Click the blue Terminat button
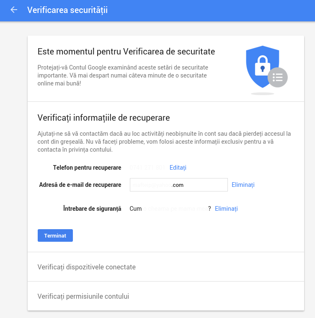Image resolution: width=315 pixels, height=318 pixels. tap(55, 235)
